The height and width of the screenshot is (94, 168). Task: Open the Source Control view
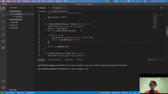[3, 21]
